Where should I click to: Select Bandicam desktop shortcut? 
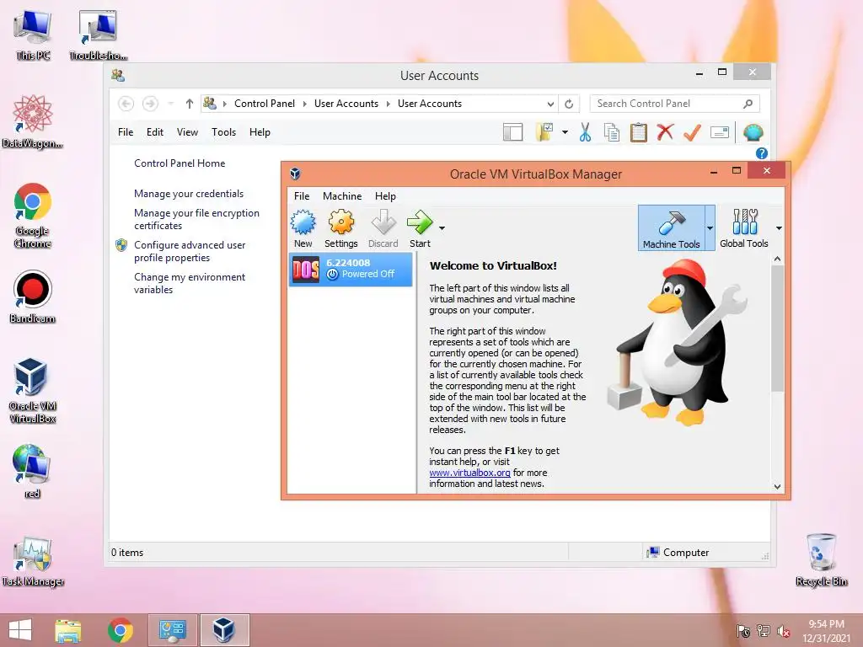click(33, 297)
